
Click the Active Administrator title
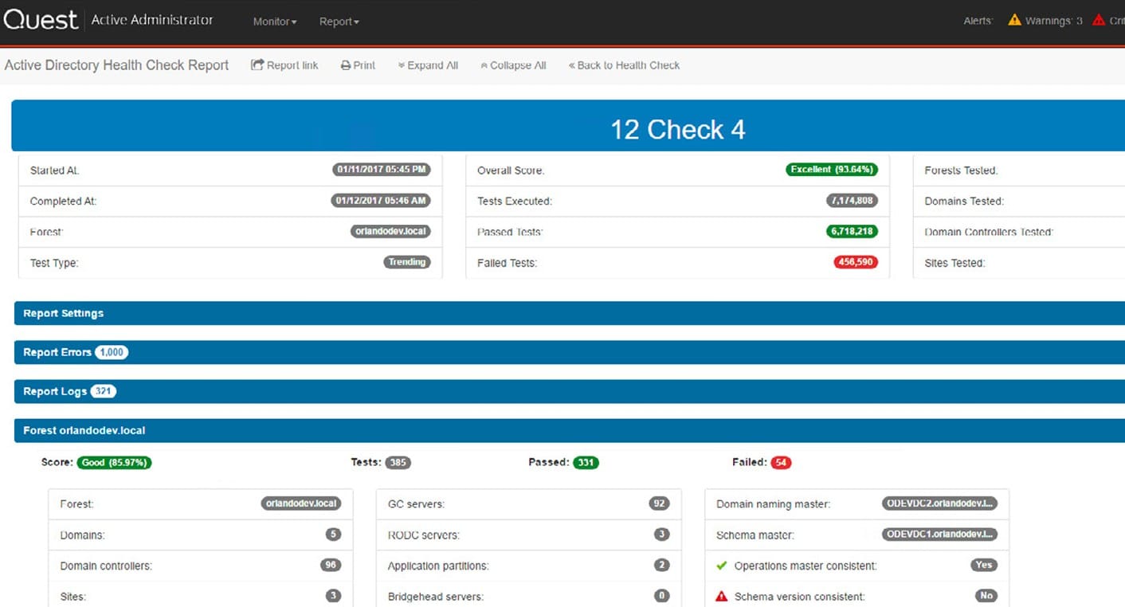coord(152,20)
